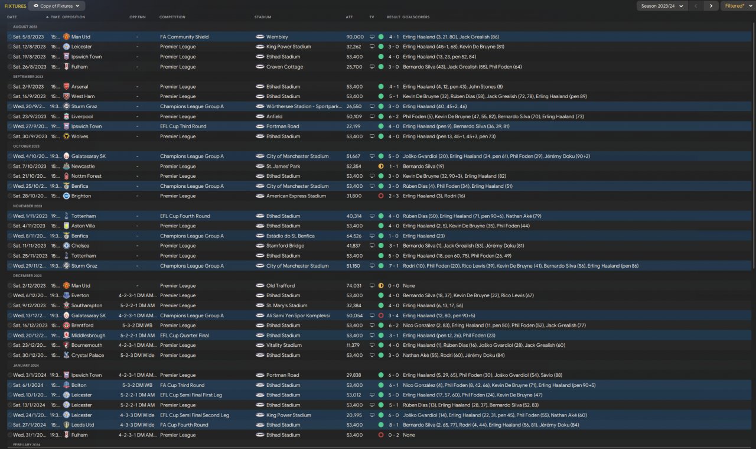756x449 pixels.
Task: Tick the check circle on the Bolton fixture row
Action: (x=9, y=385)
